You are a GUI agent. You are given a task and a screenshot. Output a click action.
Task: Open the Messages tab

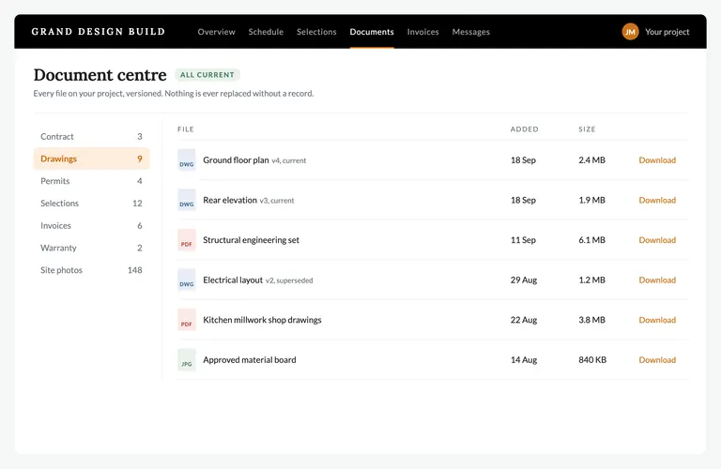pyautogui.click(x=471, y=32)
